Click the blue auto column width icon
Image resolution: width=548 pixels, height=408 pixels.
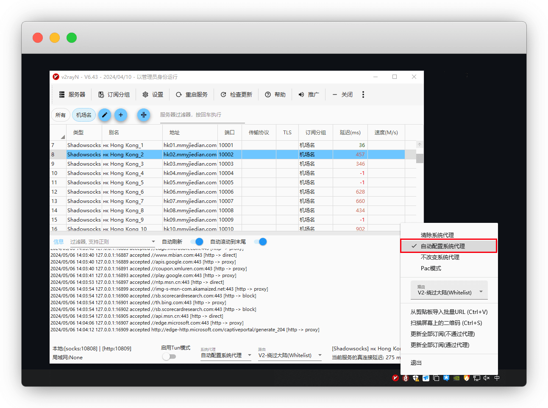(144, 115)
